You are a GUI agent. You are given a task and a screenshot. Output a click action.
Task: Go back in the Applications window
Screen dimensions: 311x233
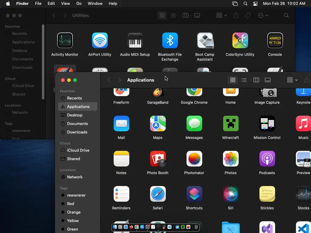tap(109, 80)
